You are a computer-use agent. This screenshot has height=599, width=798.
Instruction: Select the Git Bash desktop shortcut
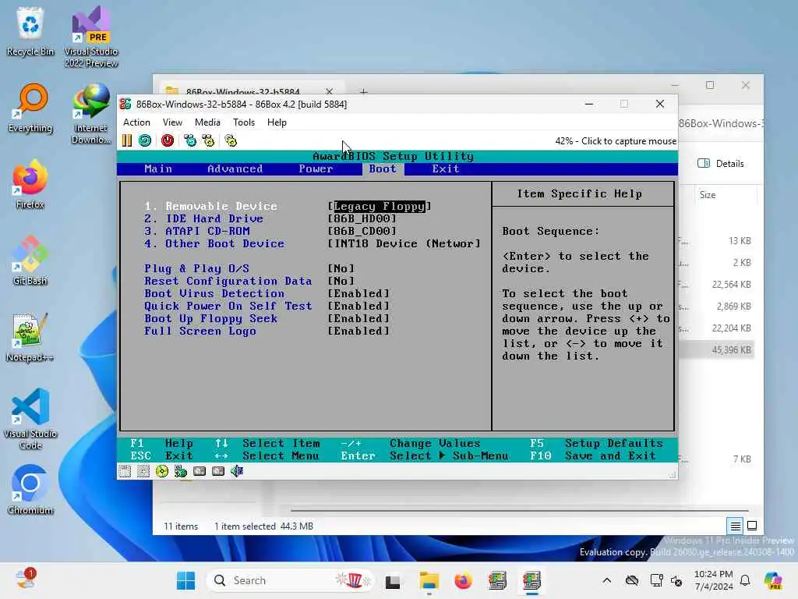tap(30, 261)
